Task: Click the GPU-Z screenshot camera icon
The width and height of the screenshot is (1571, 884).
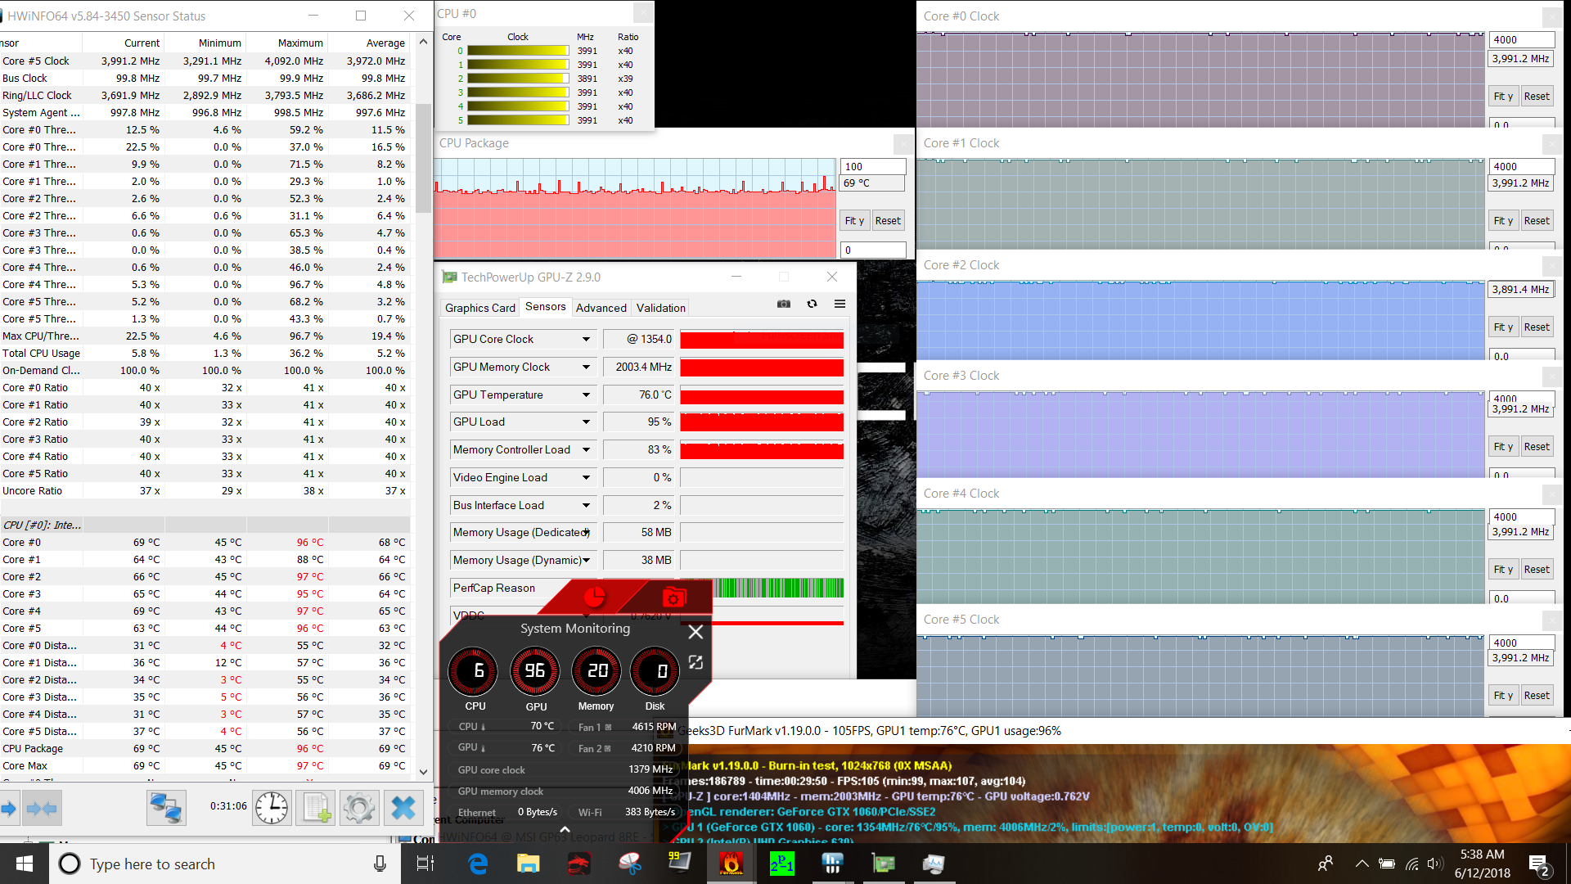Action: click(x=784, y=304)
